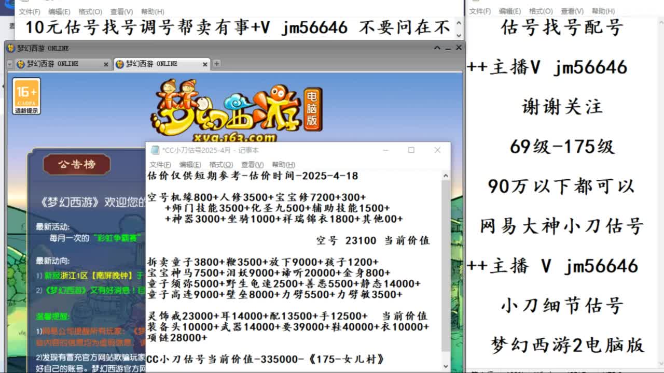The image size is (664, 373).
Task: Click the line 项链28000+
Action: (x=177, y=338)
